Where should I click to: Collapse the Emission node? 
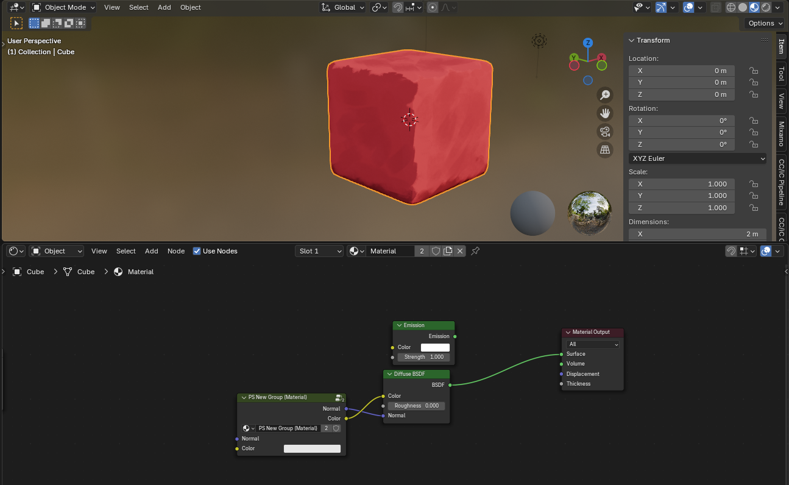point(400,325)
